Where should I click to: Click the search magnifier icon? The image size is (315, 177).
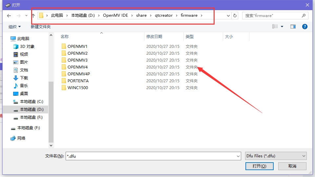coord(304,16)
